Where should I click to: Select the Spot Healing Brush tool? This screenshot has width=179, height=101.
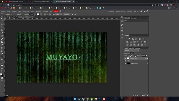(2, 36)
